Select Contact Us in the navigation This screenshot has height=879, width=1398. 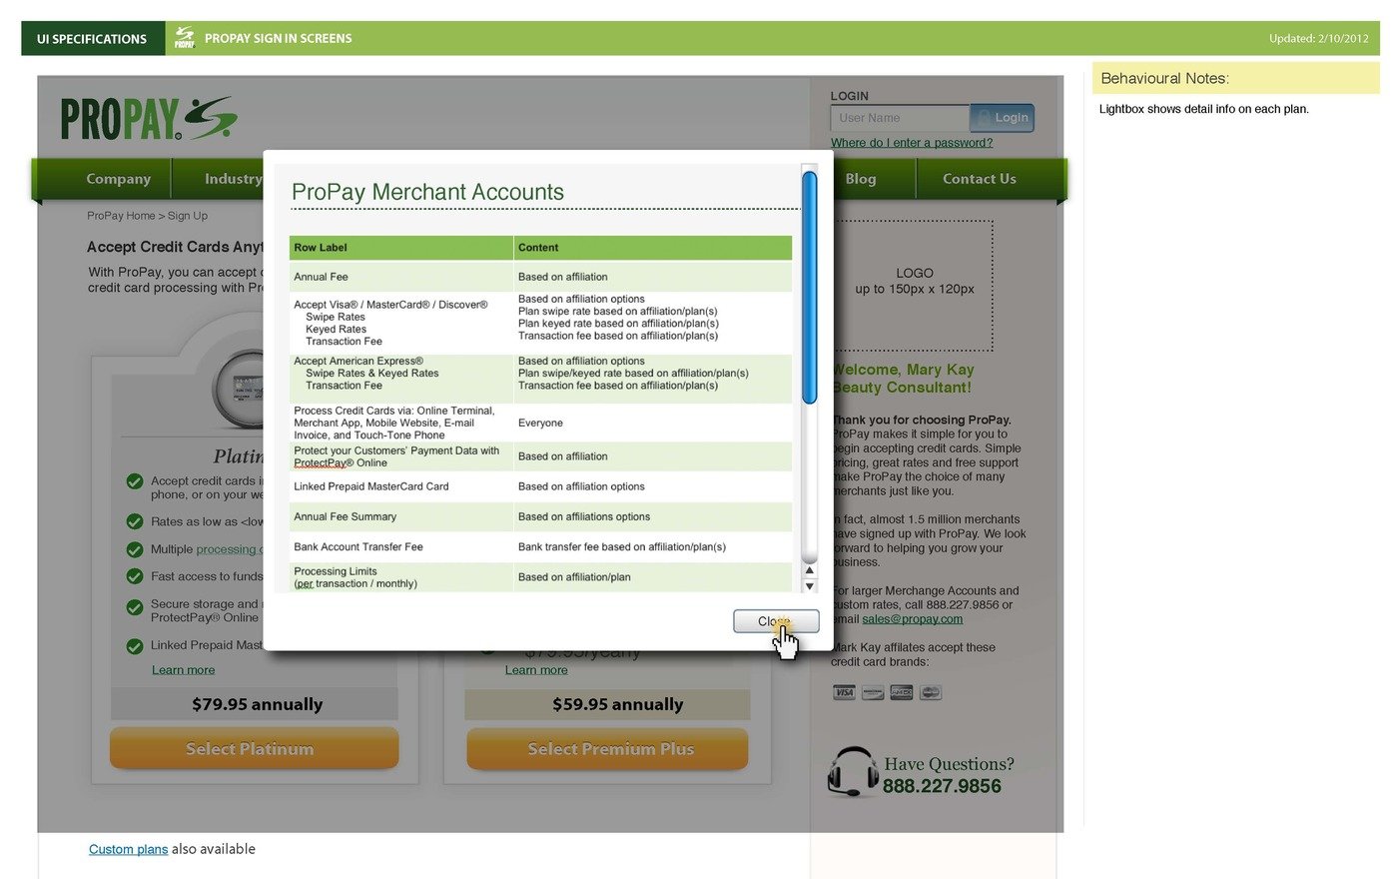pos(979,179)
